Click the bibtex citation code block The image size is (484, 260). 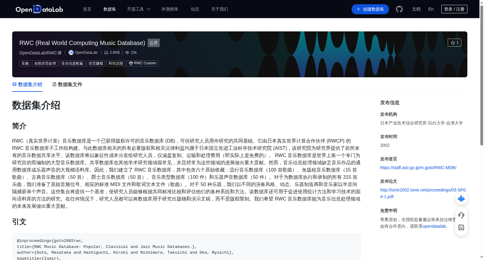(186, 247)
